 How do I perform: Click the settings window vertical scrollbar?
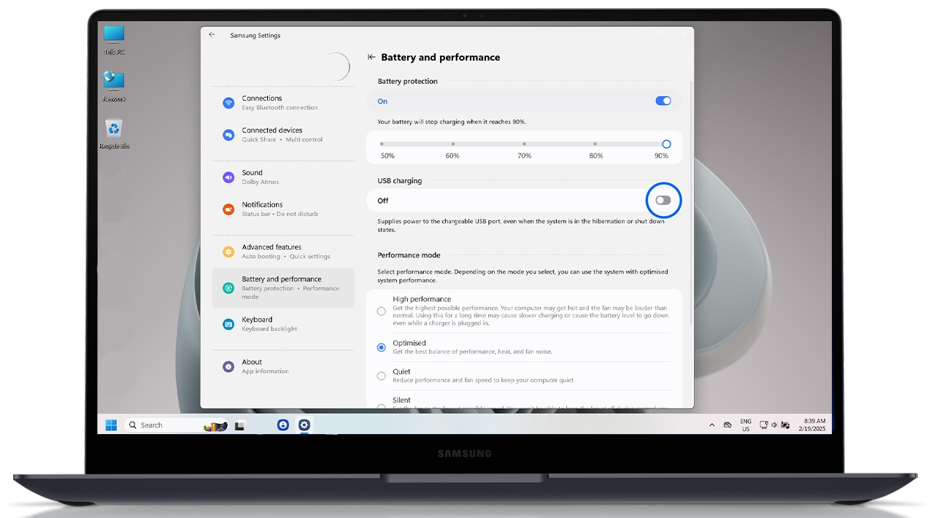coord(690,204)
